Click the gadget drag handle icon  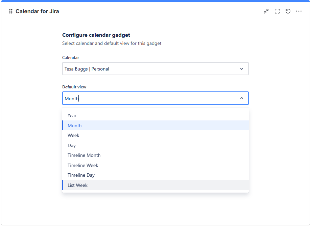11,11
